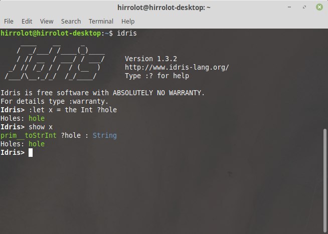Minimize the terminal window

point(289,7)
